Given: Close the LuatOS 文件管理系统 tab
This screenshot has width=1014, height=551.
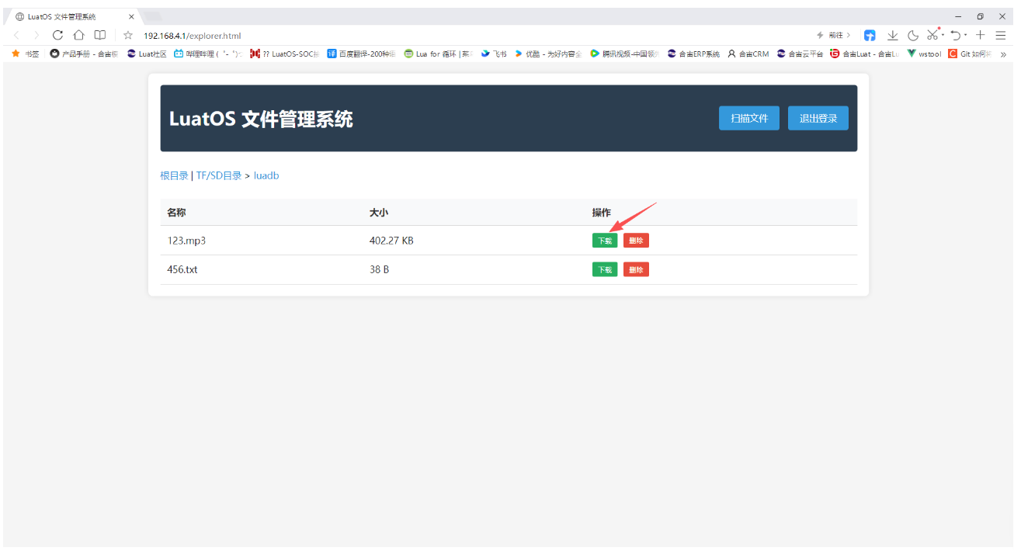Looking at the screenshot, I should click(x=131, y=16).
